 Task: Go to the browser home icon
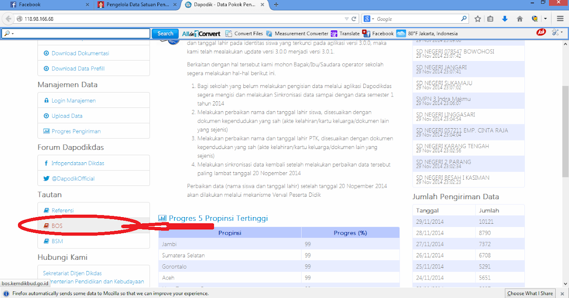(x=520, y=19)
